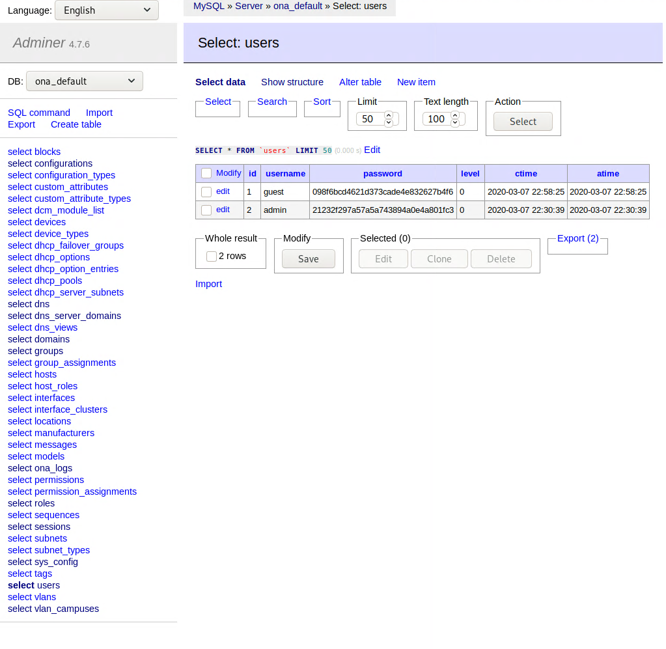Viewport: 666px width, 649px height.
Task: Increase the Text length with up arrow
Action: pos(455,115)
